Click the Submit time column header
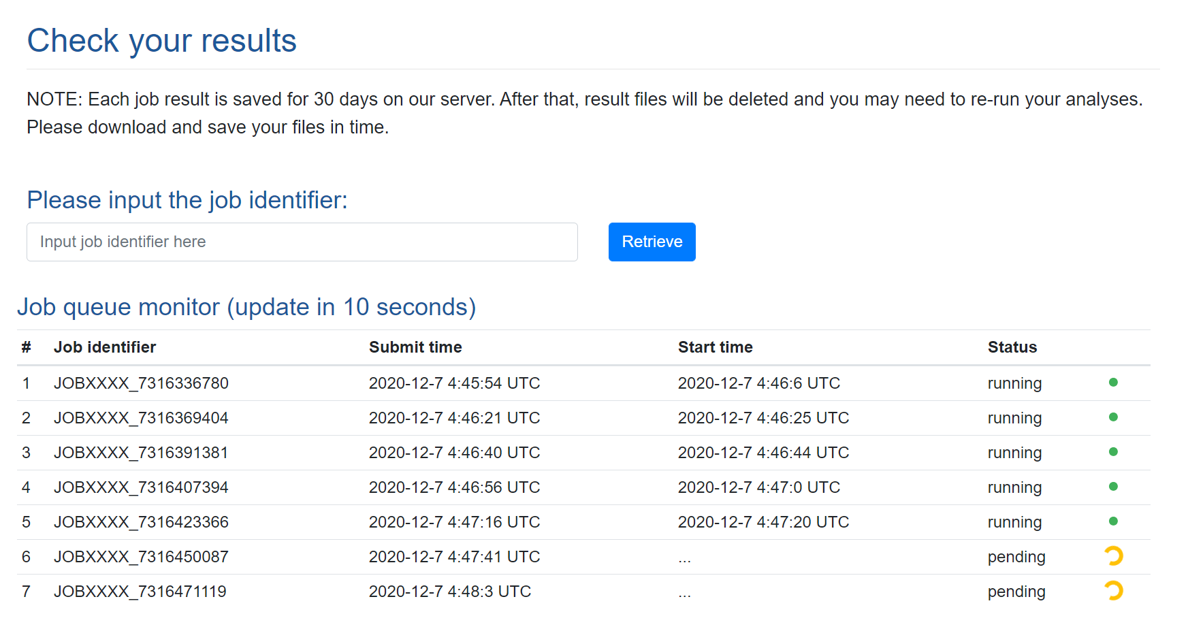Screen dimensions: 1188x629 click(415, 347)
